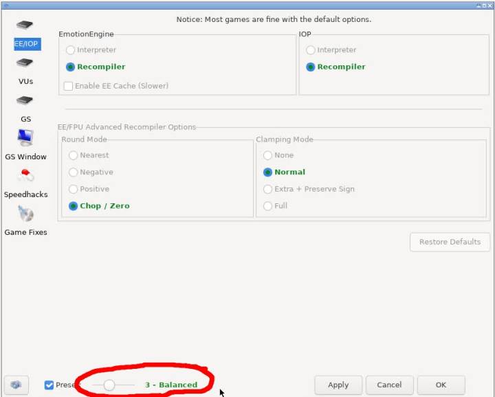Toggle the Preset checkbox
Image resolution: width=495 pixels, height=397 pixels.
[49, 385]
